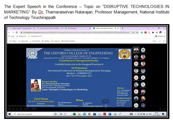This screenshot has width=173, height=120.
Task: Click Delete in SharePoint toolbar
Action: [46, 41]
